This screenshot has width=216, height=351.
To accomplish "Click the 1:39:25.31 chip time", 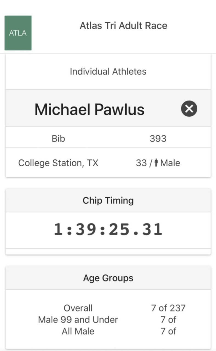I will tap(108, 229).
